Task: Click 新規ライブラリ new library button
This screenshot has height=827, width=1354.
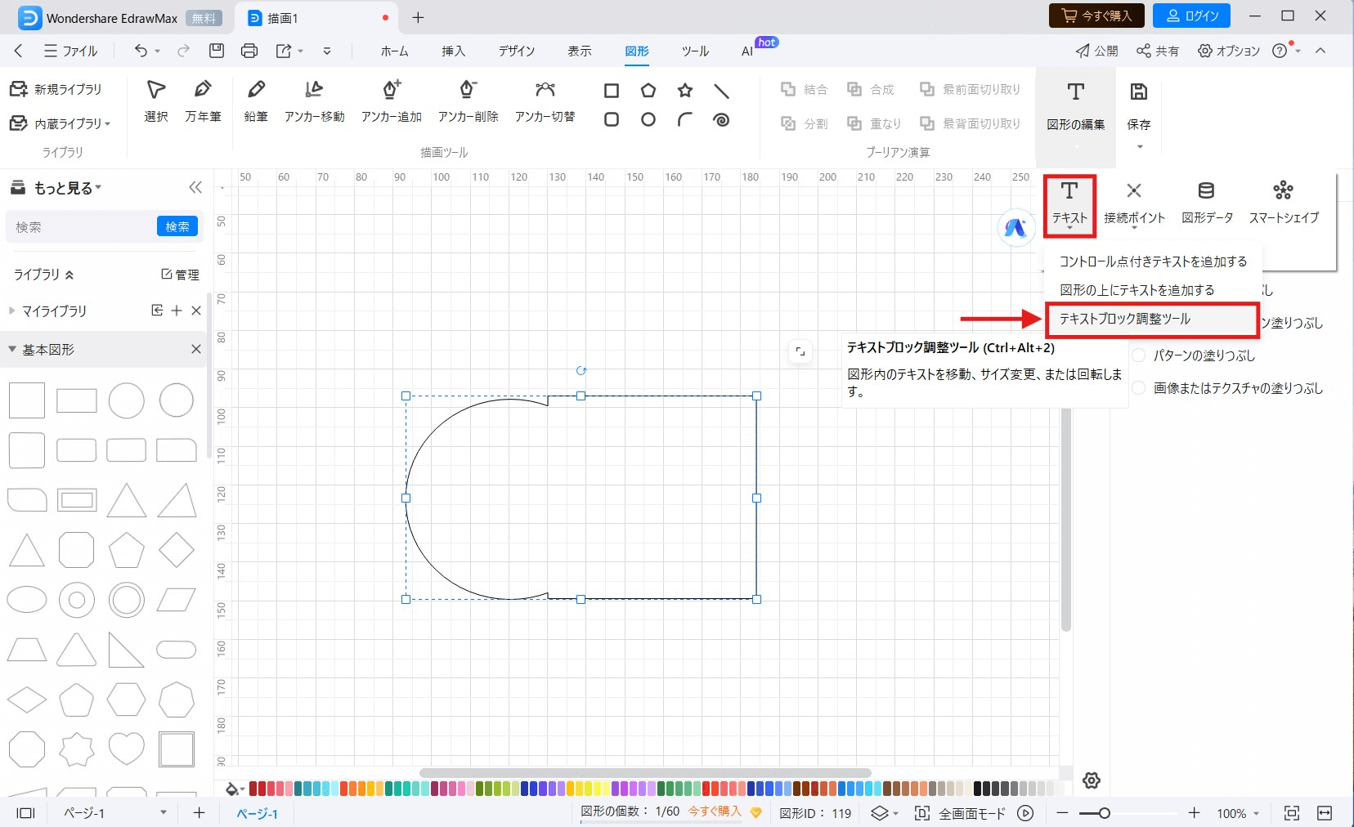Action: (x=56, y=89)
